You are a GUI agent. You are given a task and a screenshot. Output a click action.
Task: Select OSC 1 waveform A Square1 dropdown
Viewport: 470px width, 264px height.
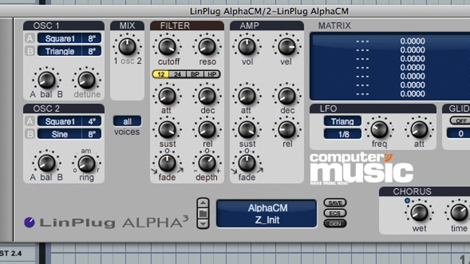[x=60, y=38]
